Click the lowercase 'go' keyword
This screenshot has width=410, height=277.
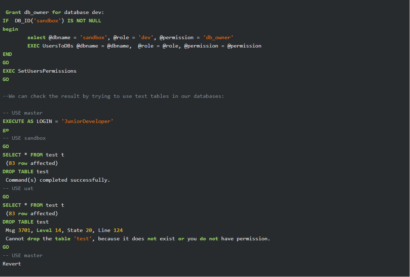(x=6, y=130)
